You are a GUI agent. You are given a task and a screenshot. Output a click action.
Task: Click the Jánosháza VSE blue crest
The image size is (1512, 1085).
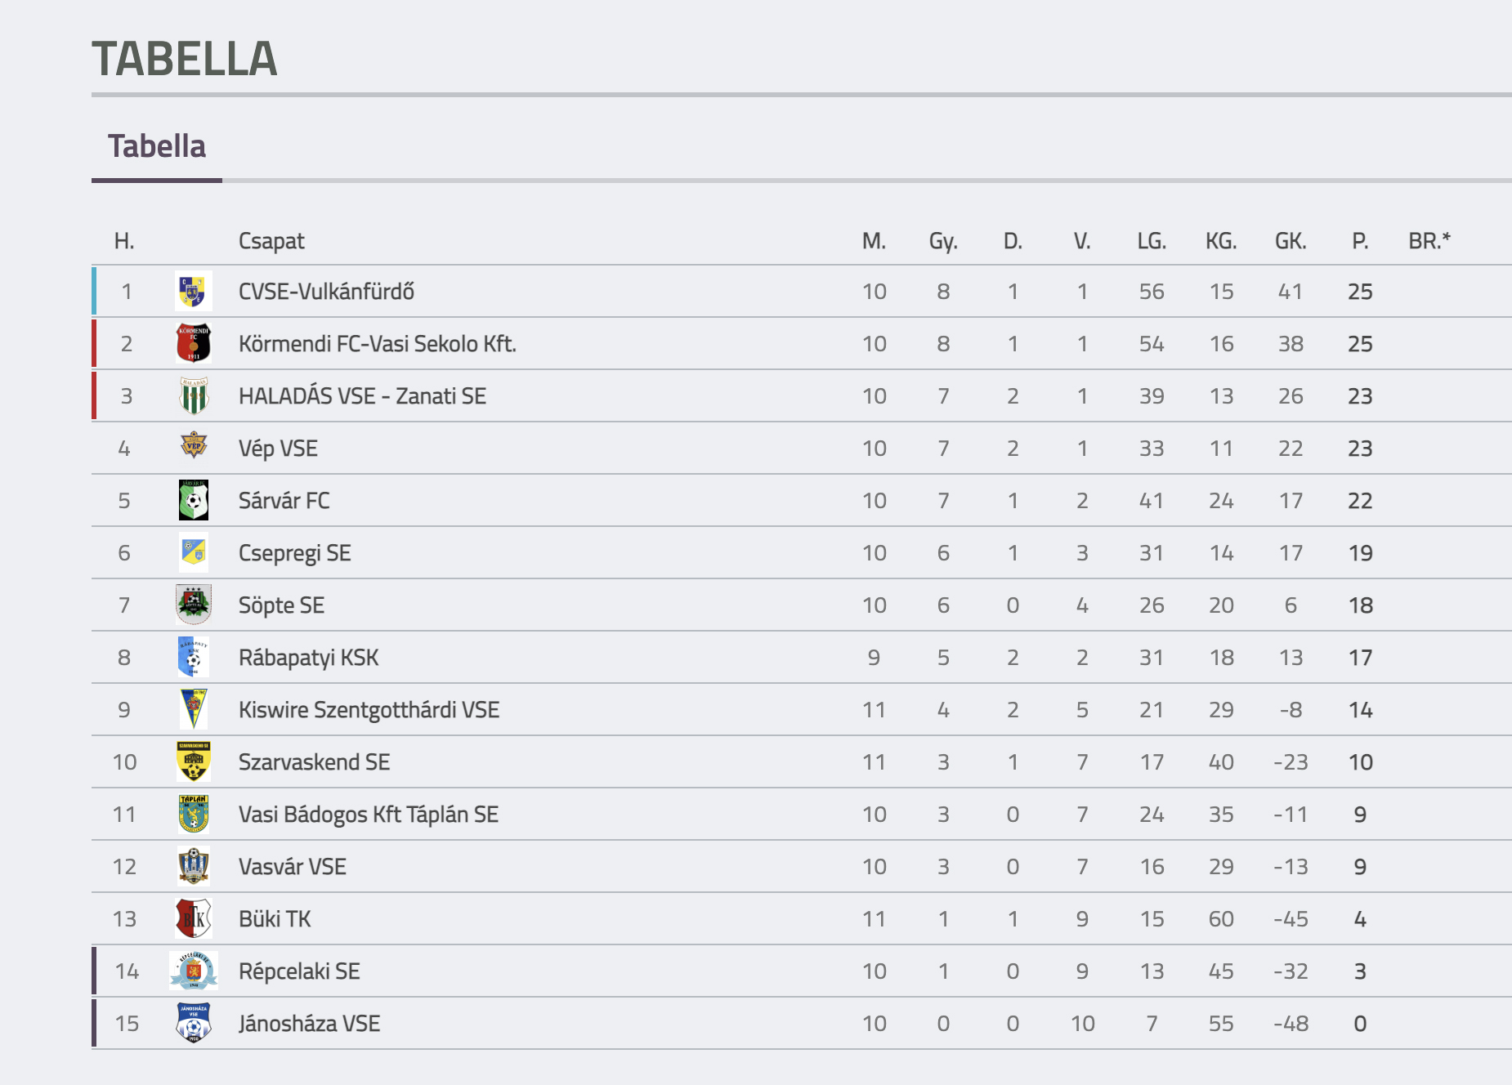click(194, 1023)
